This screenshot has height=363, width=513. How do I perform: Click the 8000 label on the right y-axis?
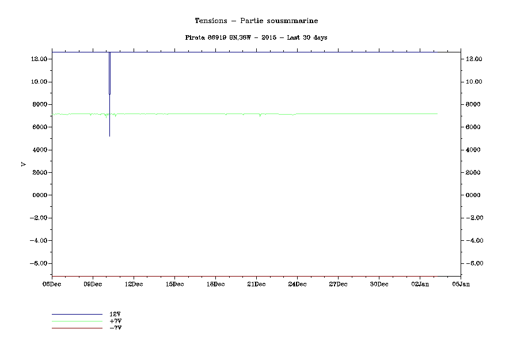(x=473, y=104)
